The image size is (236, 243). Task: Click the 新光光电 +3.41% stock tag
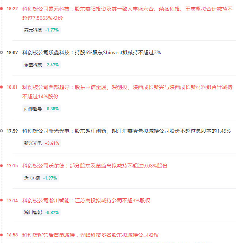click(x=41, y=143)
